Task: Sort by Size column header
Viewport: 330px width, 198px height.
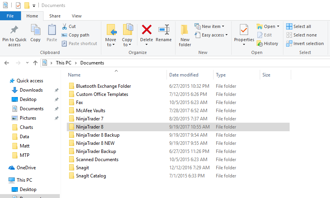Action: [266, 75]
